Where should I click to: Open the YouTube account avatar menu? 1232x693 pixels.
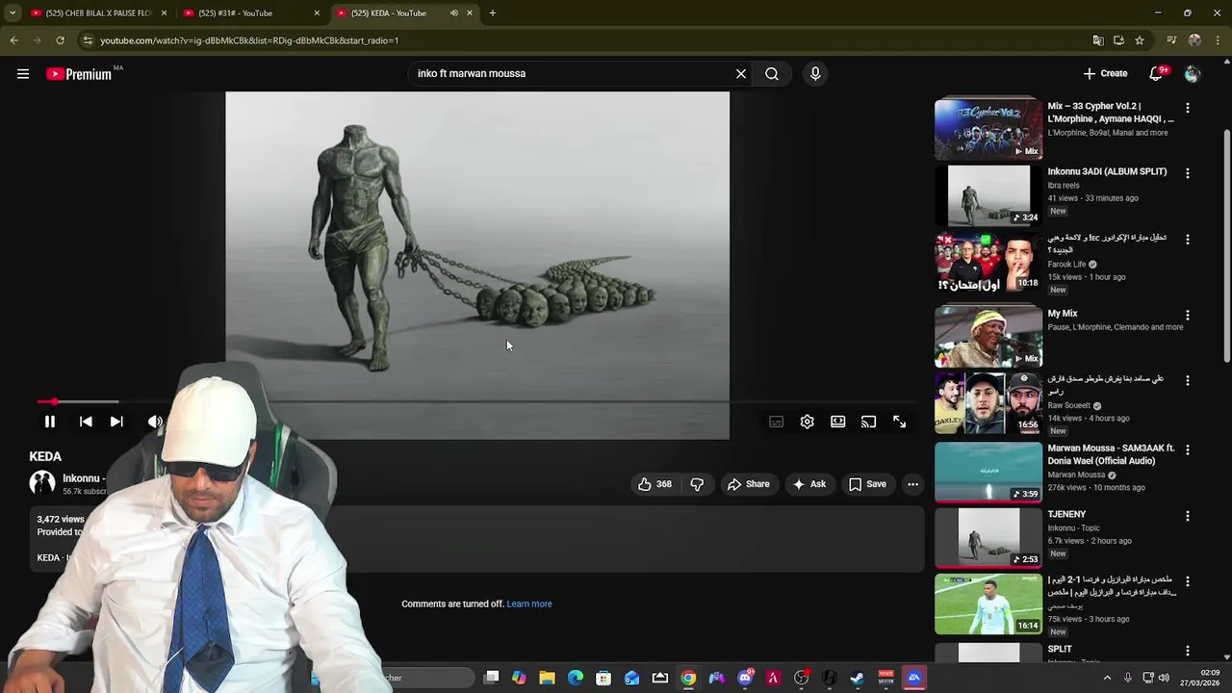coord(1193,74)
